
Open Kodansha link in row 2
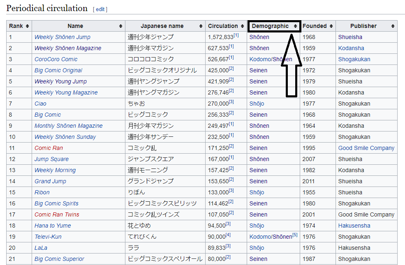351,48
